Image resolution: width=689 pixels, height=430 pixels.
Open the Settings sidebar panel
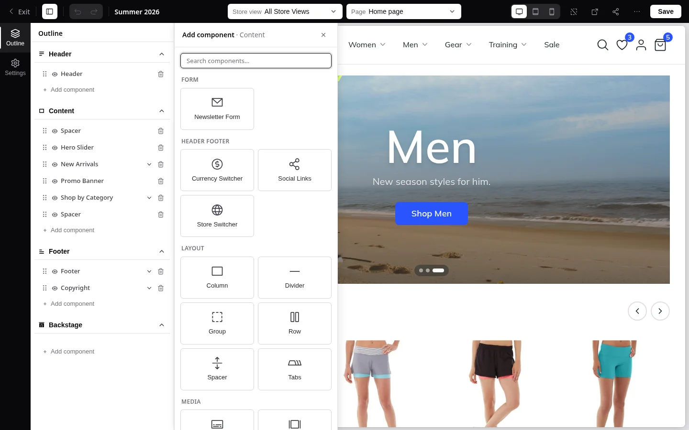(x=15, y=67)
